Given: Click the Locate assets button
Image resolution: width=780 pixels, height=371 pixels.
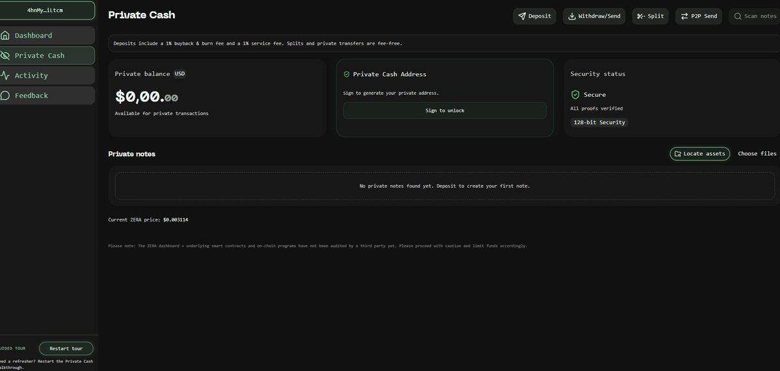Looking at the screenshot, I should click(700, 153).
